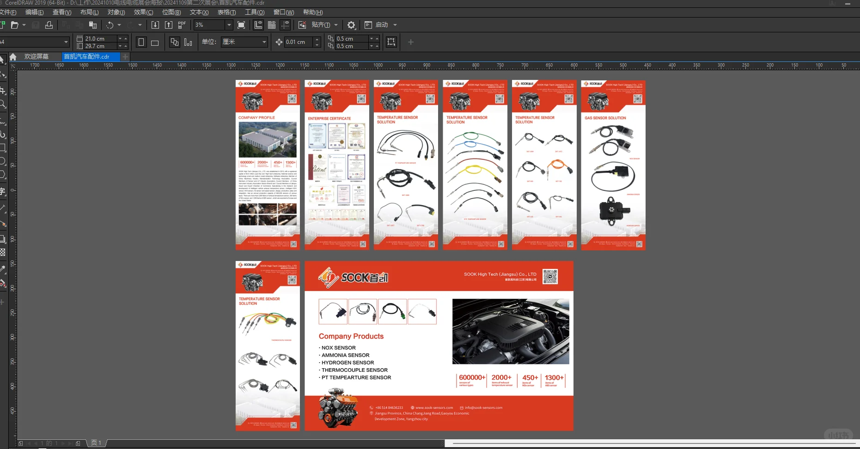This screenshot has height=449, width=860.
Task: Open the page size A4 dropdown
Action: (66, 42)
